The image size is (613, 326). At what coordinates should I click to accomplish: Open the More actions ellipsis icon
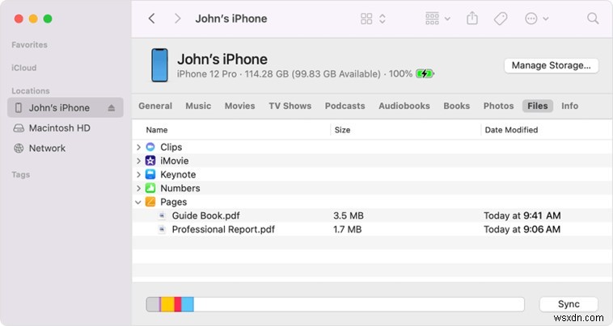coord(531,19)
